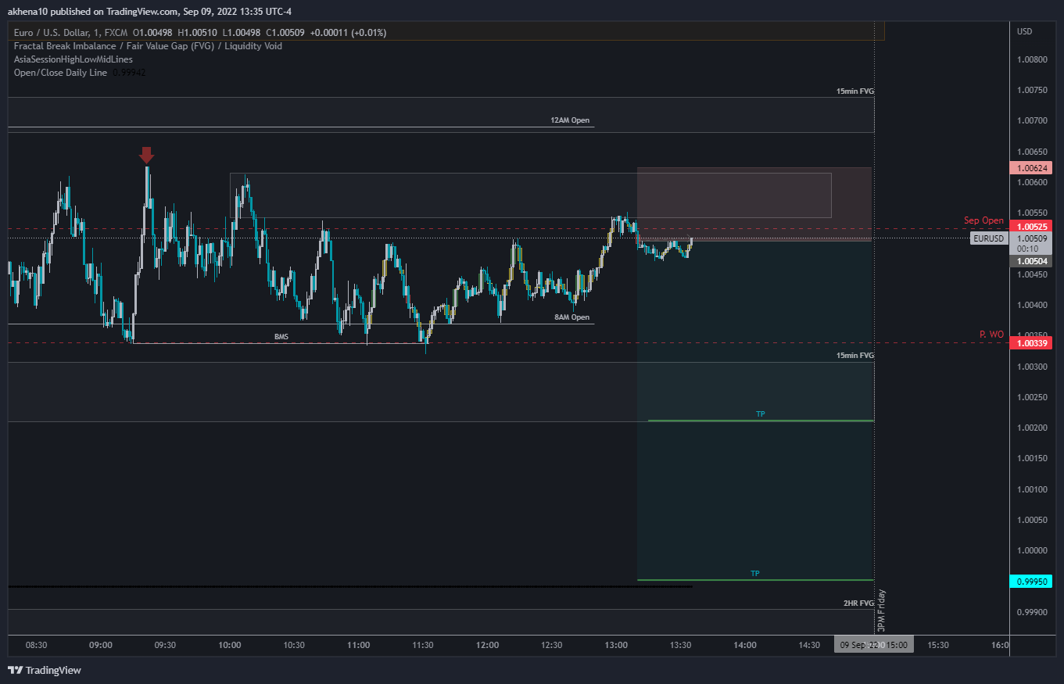The width and height of the screenshot is (1064, 684).
Task: Click 1.00800 on the price axis
Action: click(x=1031, y=59)
